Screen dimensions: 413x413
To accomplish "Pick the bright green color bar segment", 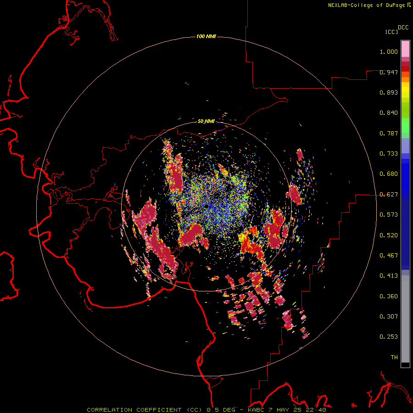I will point(405,125).
